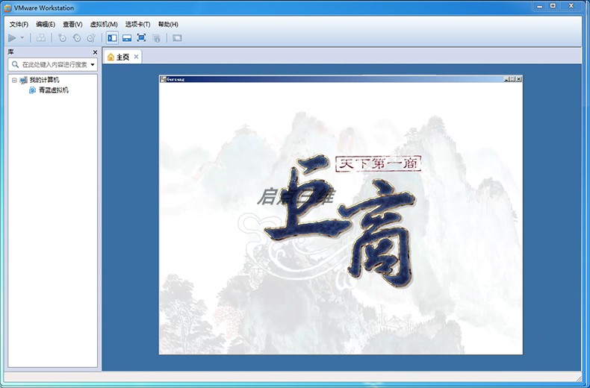Select 青蓝虚拟机 in the library
This screenshot has width=590, height=388.
click(54, 90)
